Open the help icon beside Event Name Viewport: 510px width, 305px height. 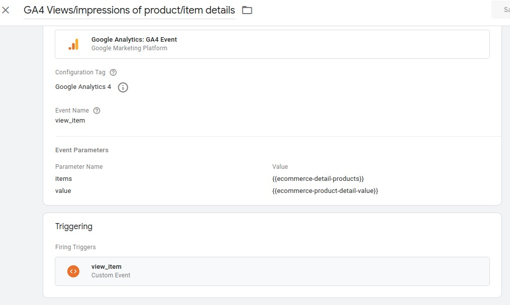pos(97,111)
